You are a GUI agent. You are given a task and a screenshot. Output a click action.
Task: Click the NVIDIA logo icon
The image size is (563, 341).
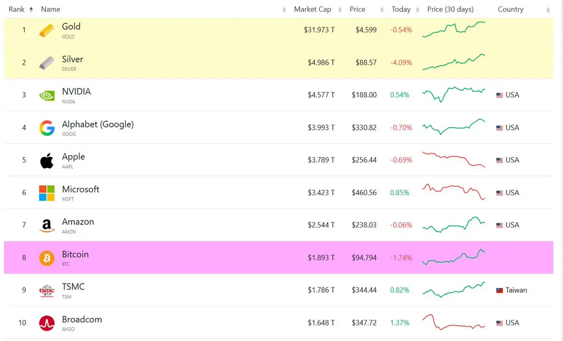(46, 95)
